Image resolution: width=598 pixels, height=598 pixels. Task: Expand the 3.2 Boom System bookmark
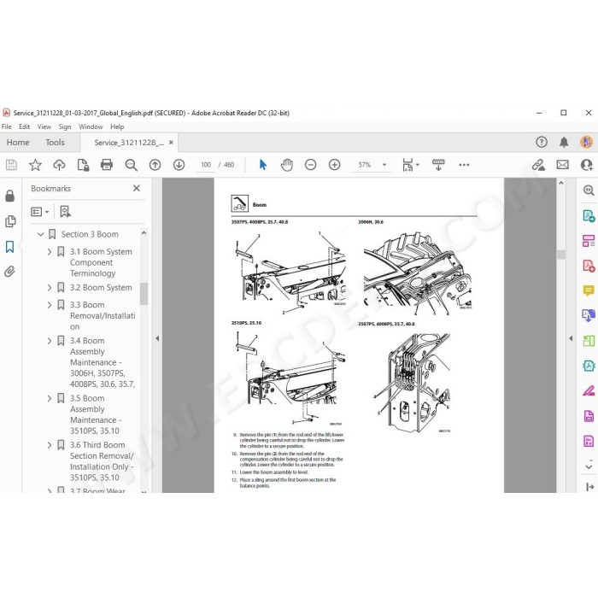(x=50, y=288)
